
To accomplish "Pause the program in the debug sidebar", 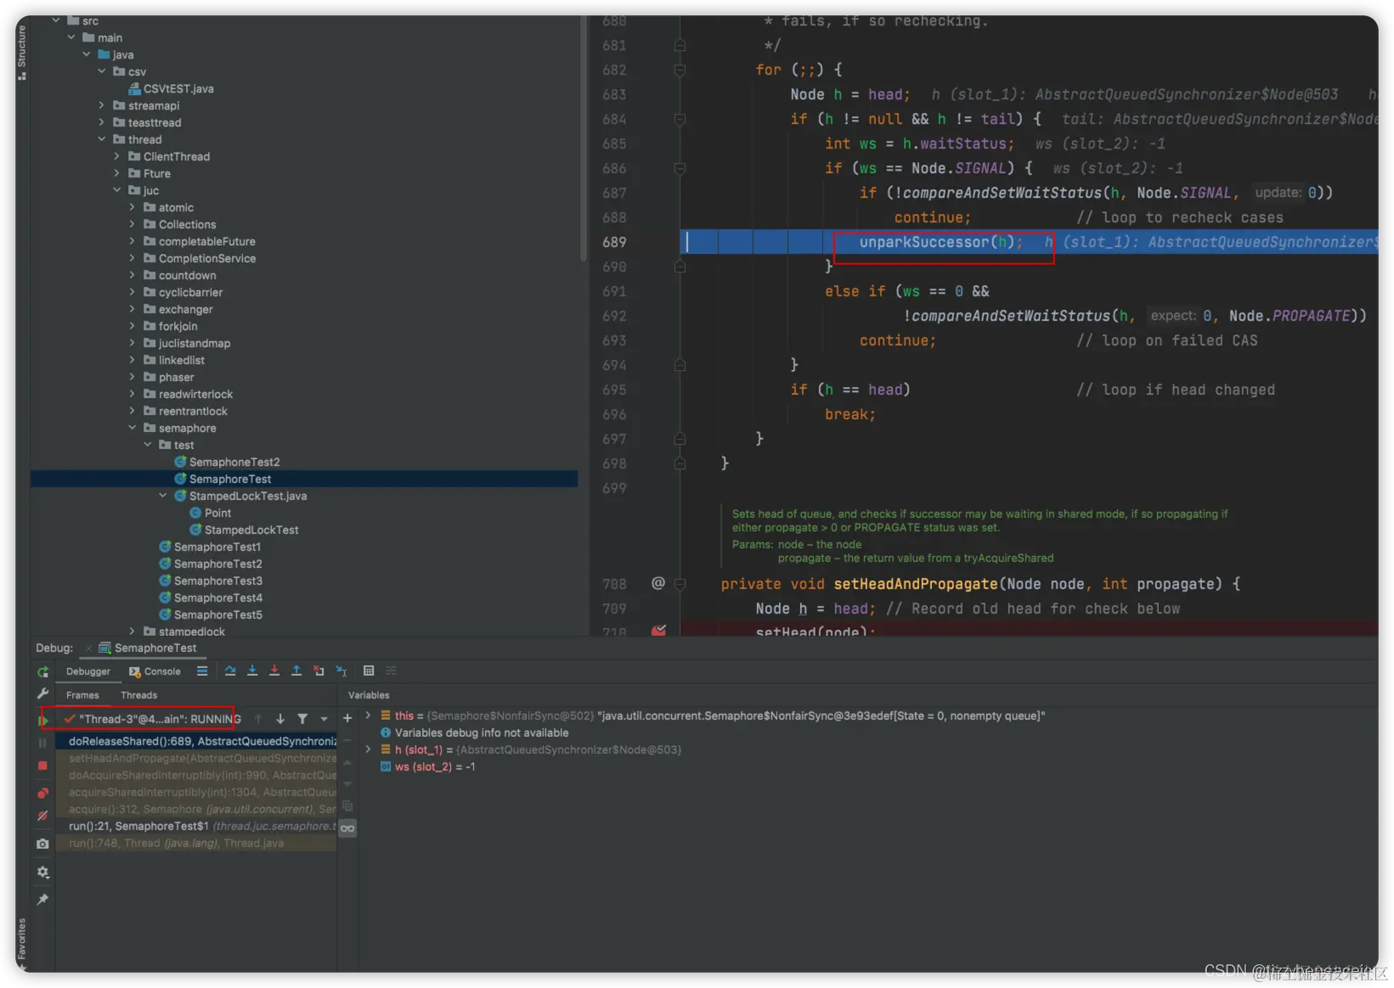I will (42, 743).
